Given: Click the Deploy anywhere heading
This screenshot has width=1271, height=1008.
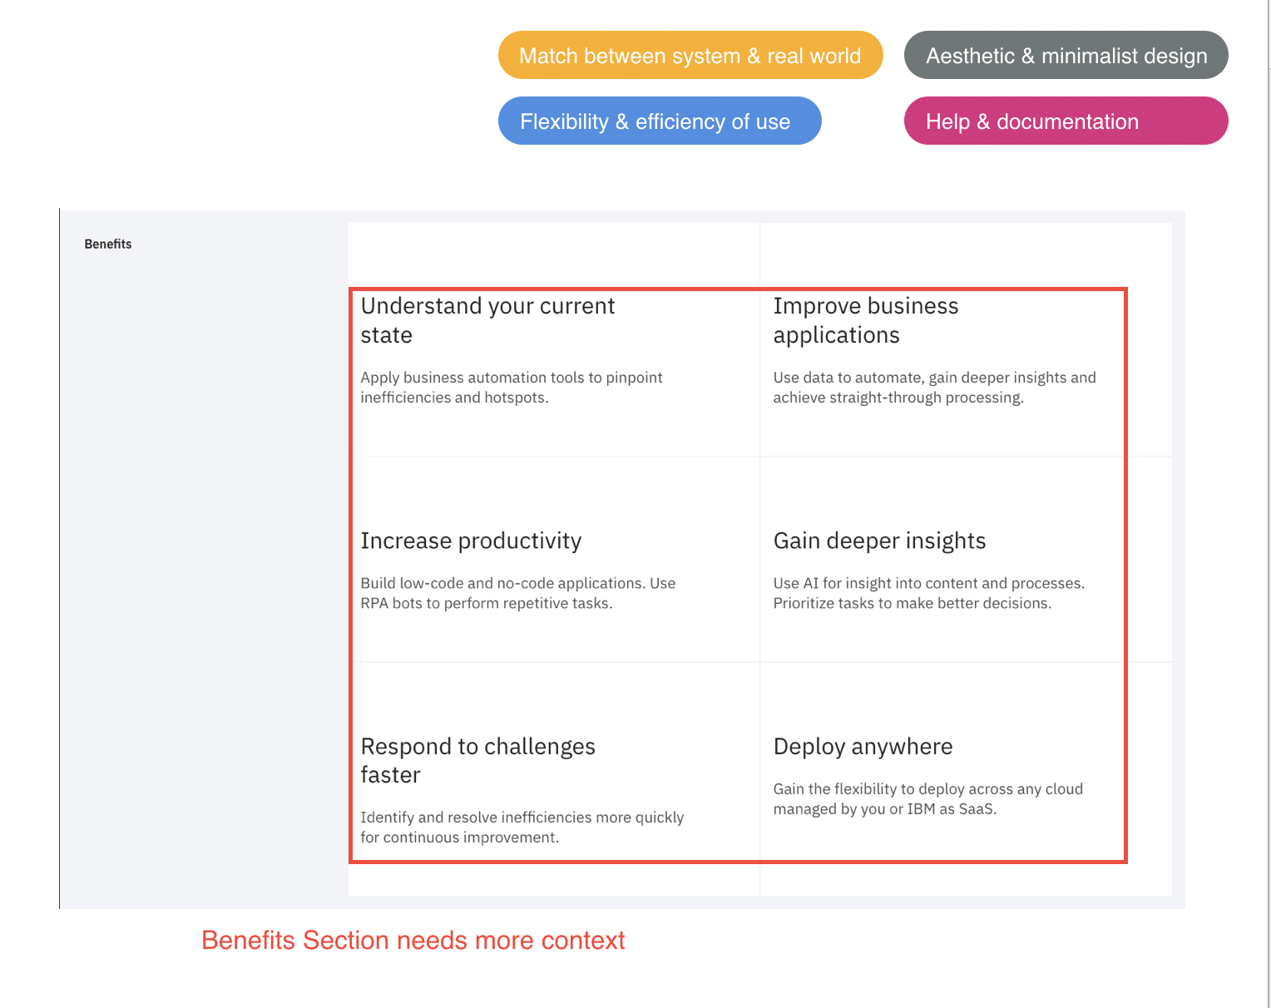Looking at the screenshot, I should pyautogui.click(x=863, y=746).
